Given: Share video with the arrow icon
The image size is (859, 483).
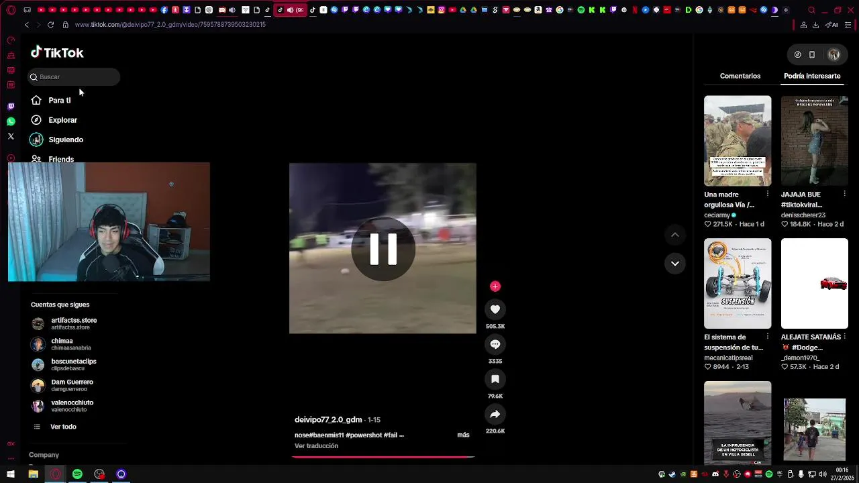Looking at the screenshot, I should click(495, 414).
